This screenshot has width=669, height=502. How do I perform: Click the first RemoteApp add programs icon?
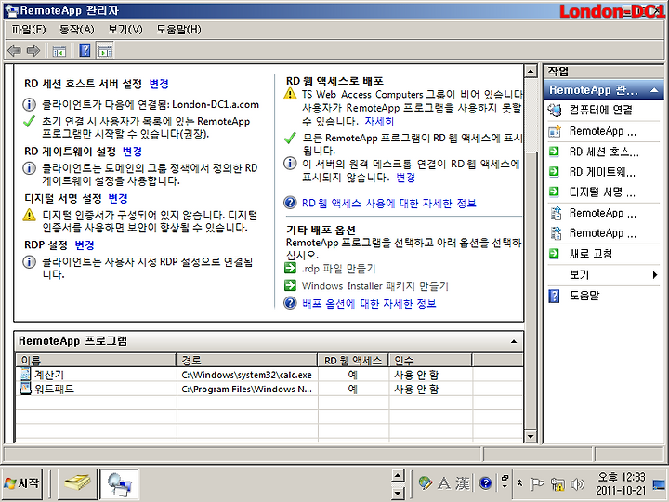tap(555, 131)
